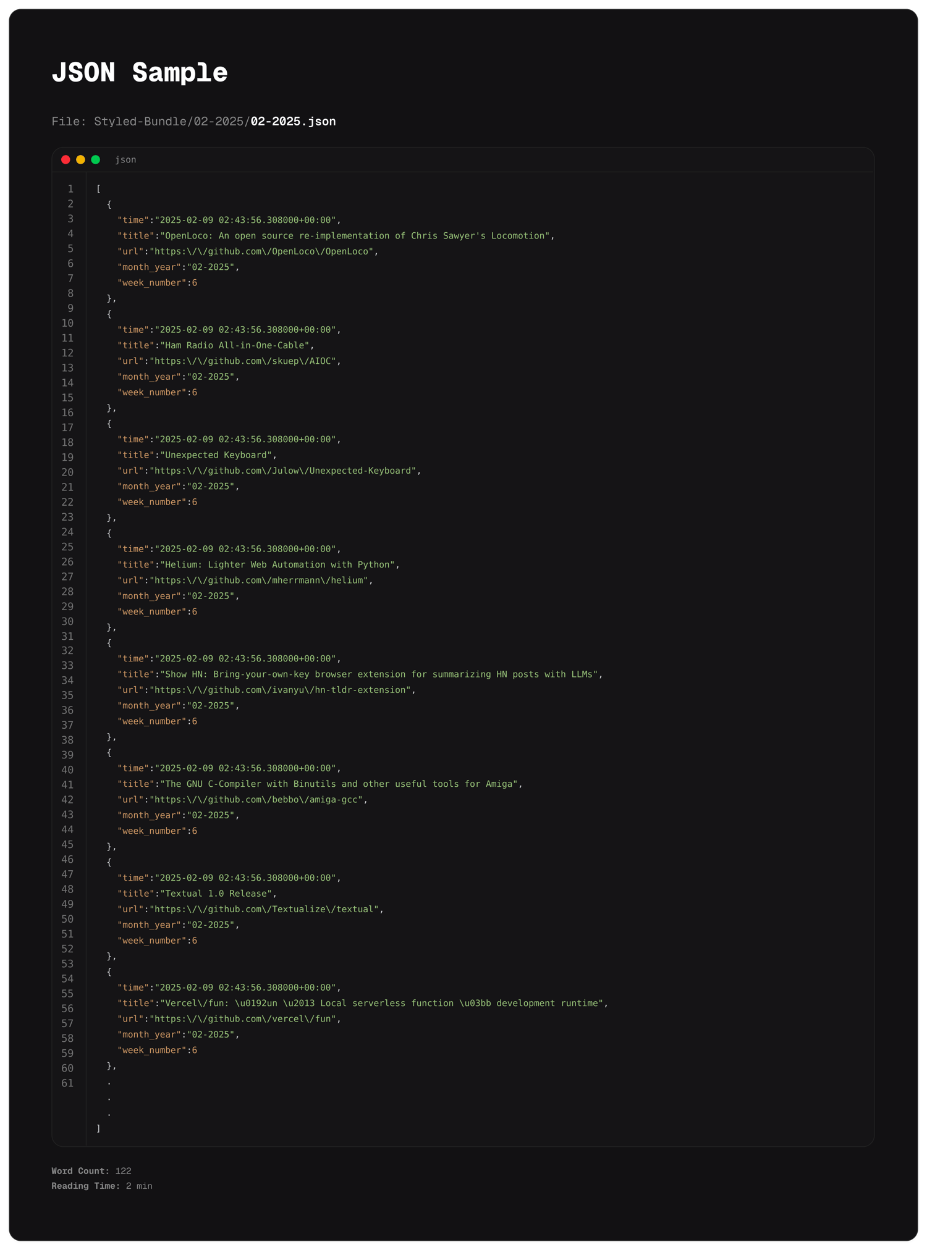
Task: Click the "json" language label
Action: pyautogui.click(x=125, y=160)
